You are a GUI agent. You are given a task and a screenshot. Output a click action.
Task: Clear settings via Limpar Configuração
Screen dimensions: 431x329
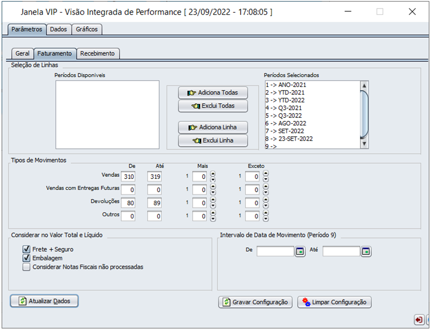pos(334,302)
